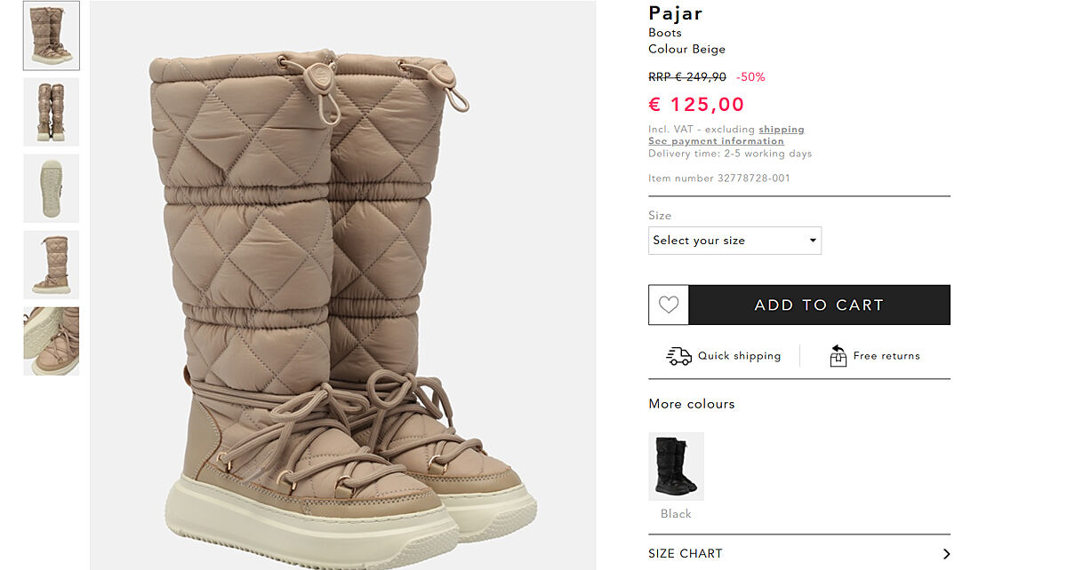
Task: Expand the Size Chart section
Action: coord(686,553)
